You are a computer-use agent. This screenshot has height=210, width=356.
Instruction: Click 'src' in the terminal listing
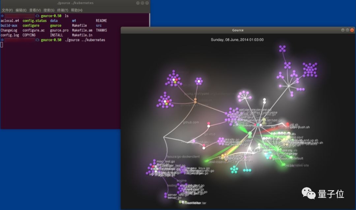point(99,25)
